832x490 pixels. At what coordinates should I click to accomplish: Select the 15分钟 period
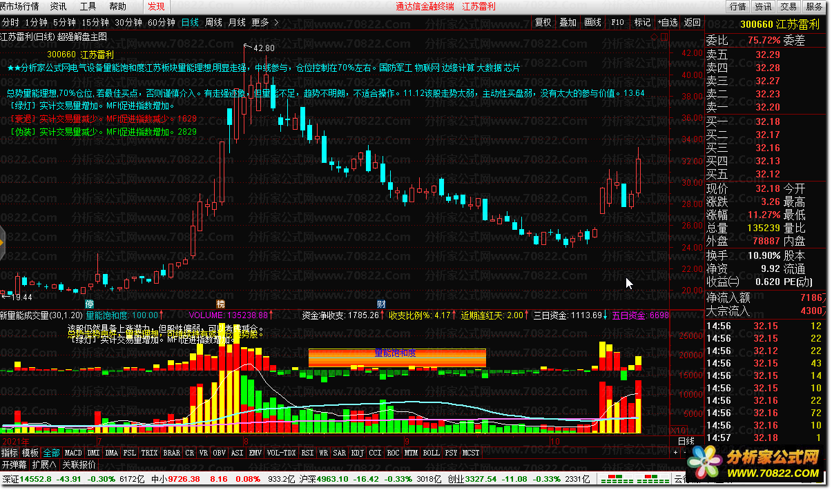(x=95, y=22)
